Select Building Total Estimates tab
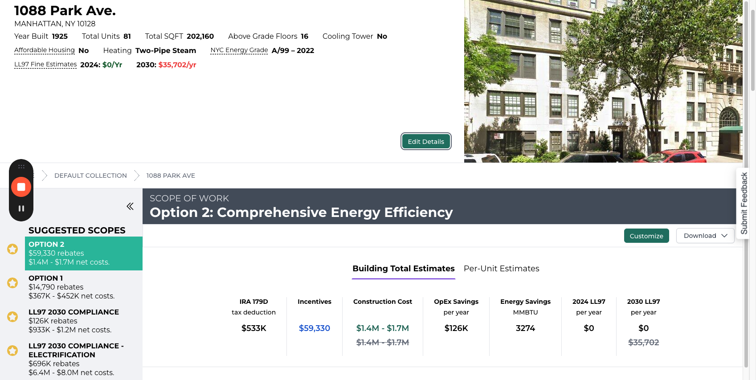 [403, 269]
